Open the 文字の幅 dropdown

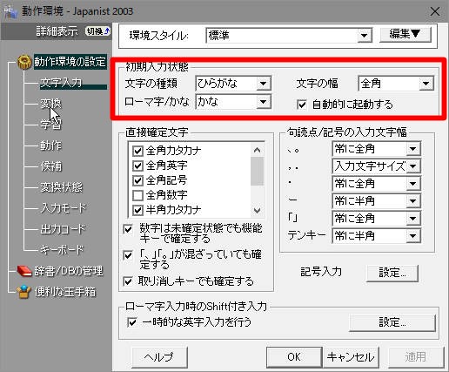click(x=426, y=84)
